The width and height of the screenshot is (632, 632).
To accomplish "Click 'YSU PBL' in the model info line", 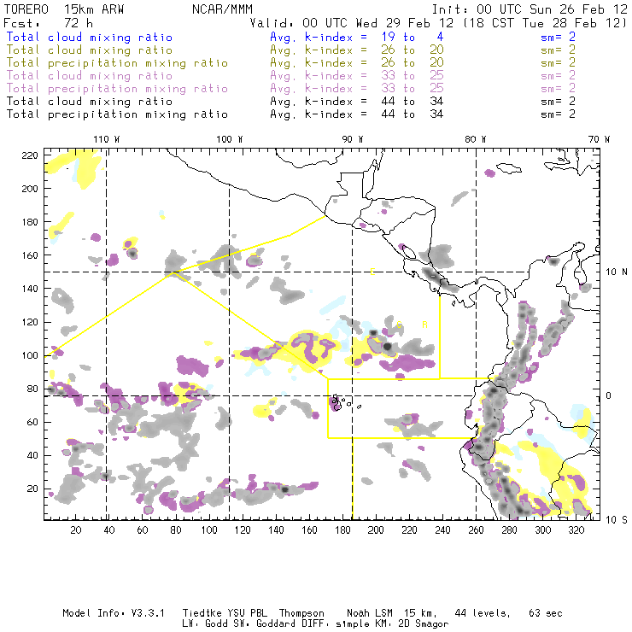I will point(247,613).
